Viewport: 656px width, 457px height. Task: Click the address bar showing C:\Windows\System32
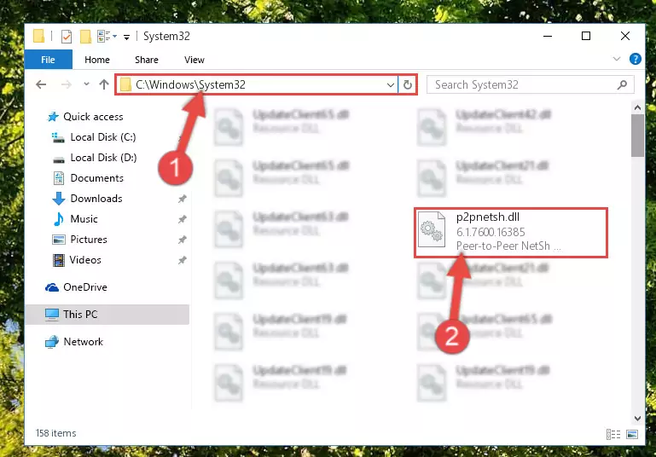click(x=256, y=85)
